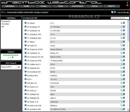Open the Extras tab

[x=94, y=6]
